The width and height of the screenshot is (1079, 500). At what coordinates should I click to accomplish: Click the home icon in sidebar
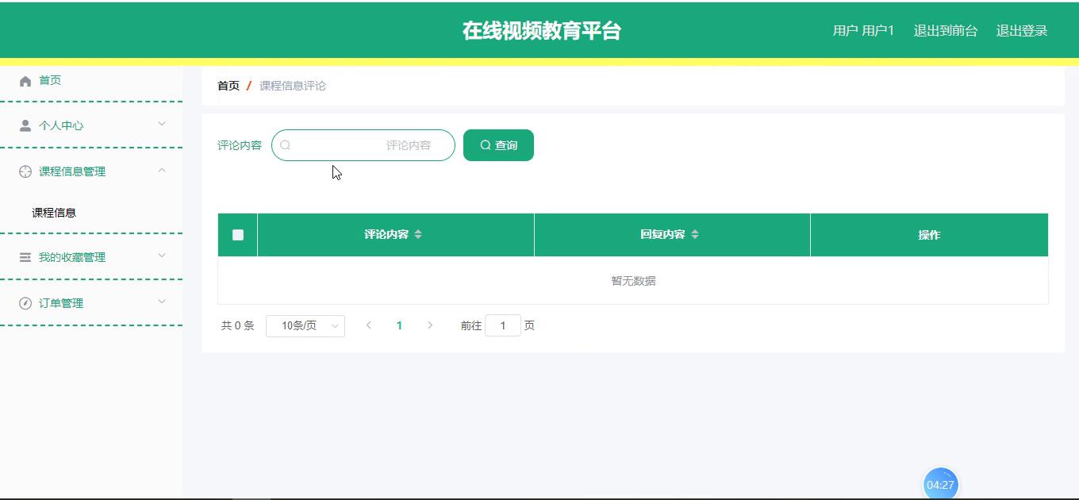click(25, 81)
